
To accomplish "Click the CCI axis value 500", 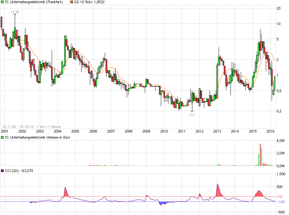I will [x=279, y=187].
